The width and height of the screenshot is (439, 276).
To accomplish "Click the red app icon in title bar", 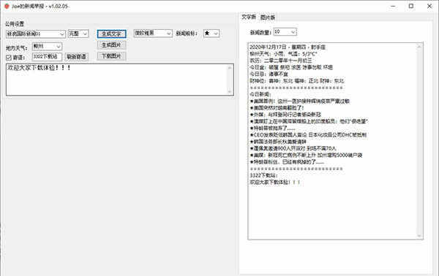I will tap(7, 6).
